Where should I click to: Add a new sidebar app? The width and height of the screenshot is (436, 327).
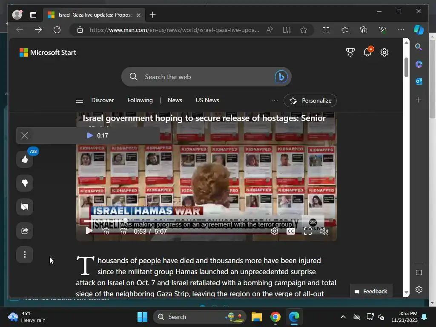(419, 100)
